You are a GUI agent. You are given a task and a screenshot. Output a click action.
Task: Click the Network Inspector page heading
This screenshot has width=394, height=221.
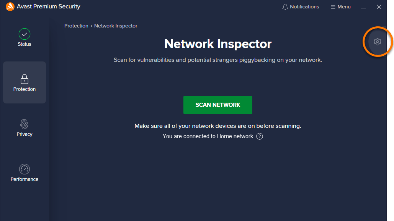coord(217,44)
